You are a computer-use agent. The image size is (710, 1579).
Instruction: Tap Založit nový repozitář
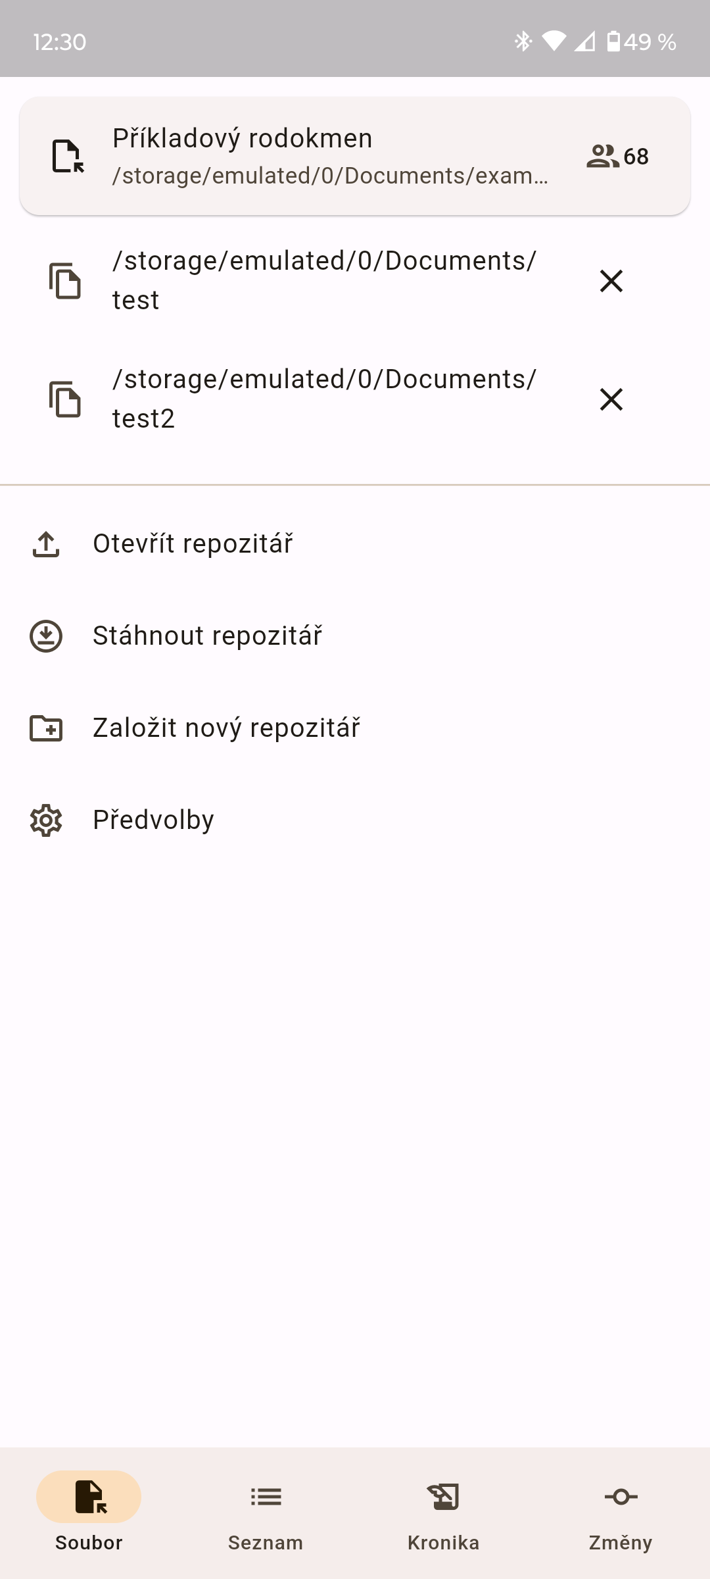[x=226, y=728]
